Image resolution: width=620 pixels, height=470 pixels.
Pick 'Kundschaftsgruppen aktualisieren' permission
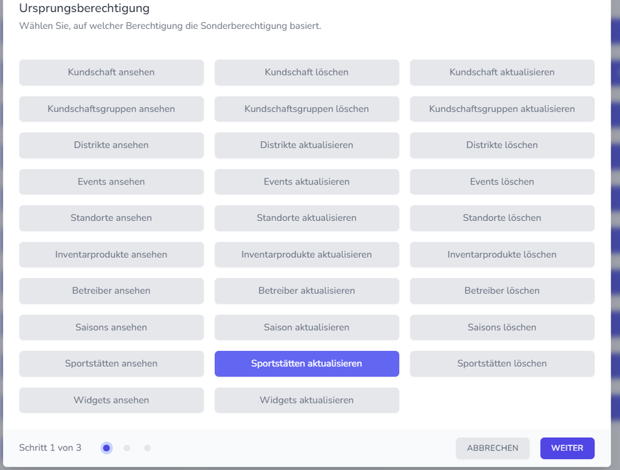pos(502,108)
